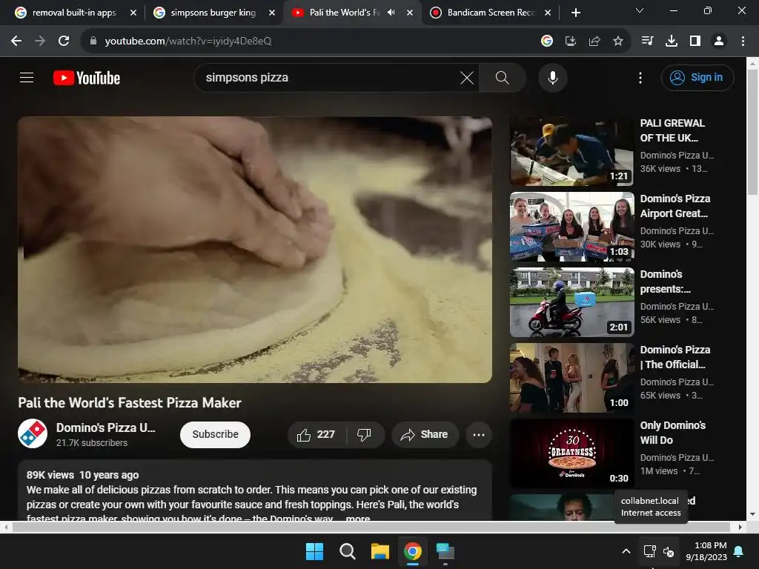
Task: Open network icon in system tray
Action: (649, 551)
